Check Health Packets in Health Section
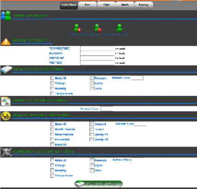Screen dimensions: 197x189 coord(52,129)
